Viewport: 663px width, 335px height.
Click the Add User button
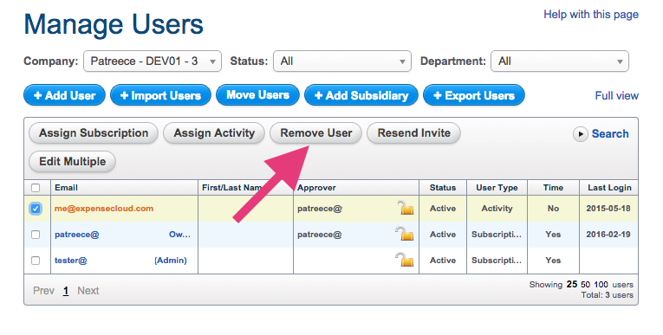64,95
